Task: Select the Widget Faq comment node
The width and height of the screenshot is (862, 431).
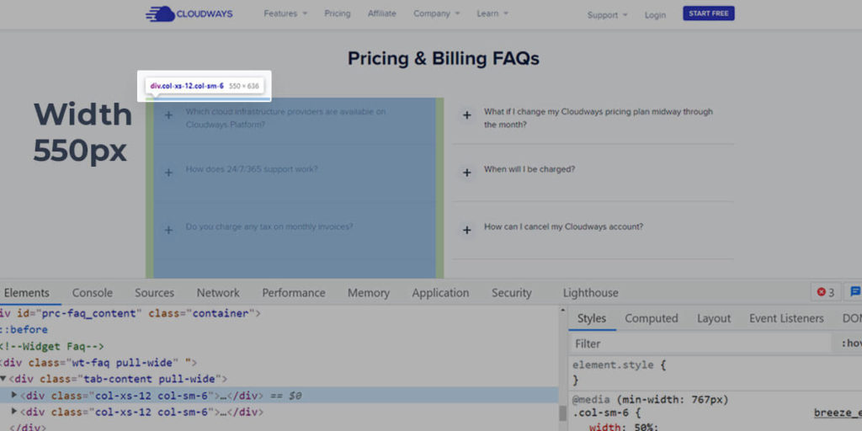Action: (51, 346)
